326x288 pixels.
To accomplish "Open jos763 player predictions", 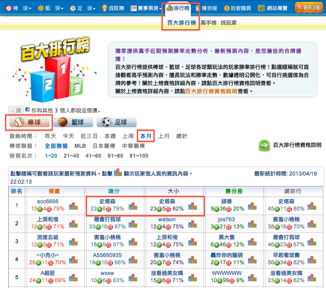I will 226,219.
